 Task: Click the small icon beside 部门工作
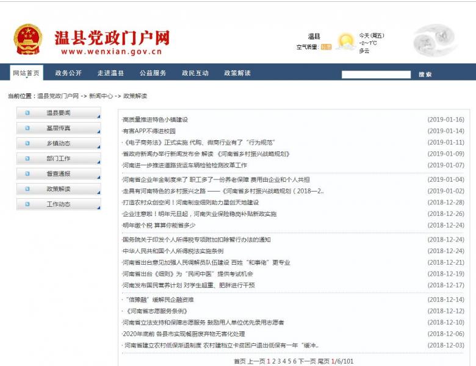pyautogui.click(x=27, y=159)
